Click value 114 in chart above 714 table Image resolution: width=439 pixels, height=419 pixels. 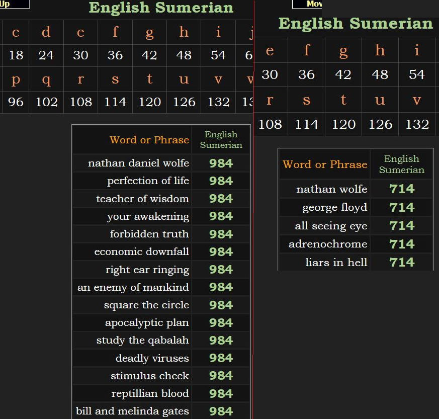(307, 124)
